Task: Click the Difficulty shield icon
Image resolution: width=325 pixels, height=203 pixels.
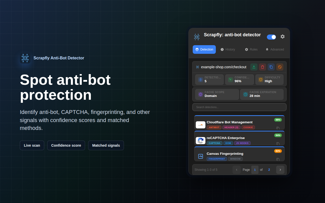Action: click(x=261, y=79)
